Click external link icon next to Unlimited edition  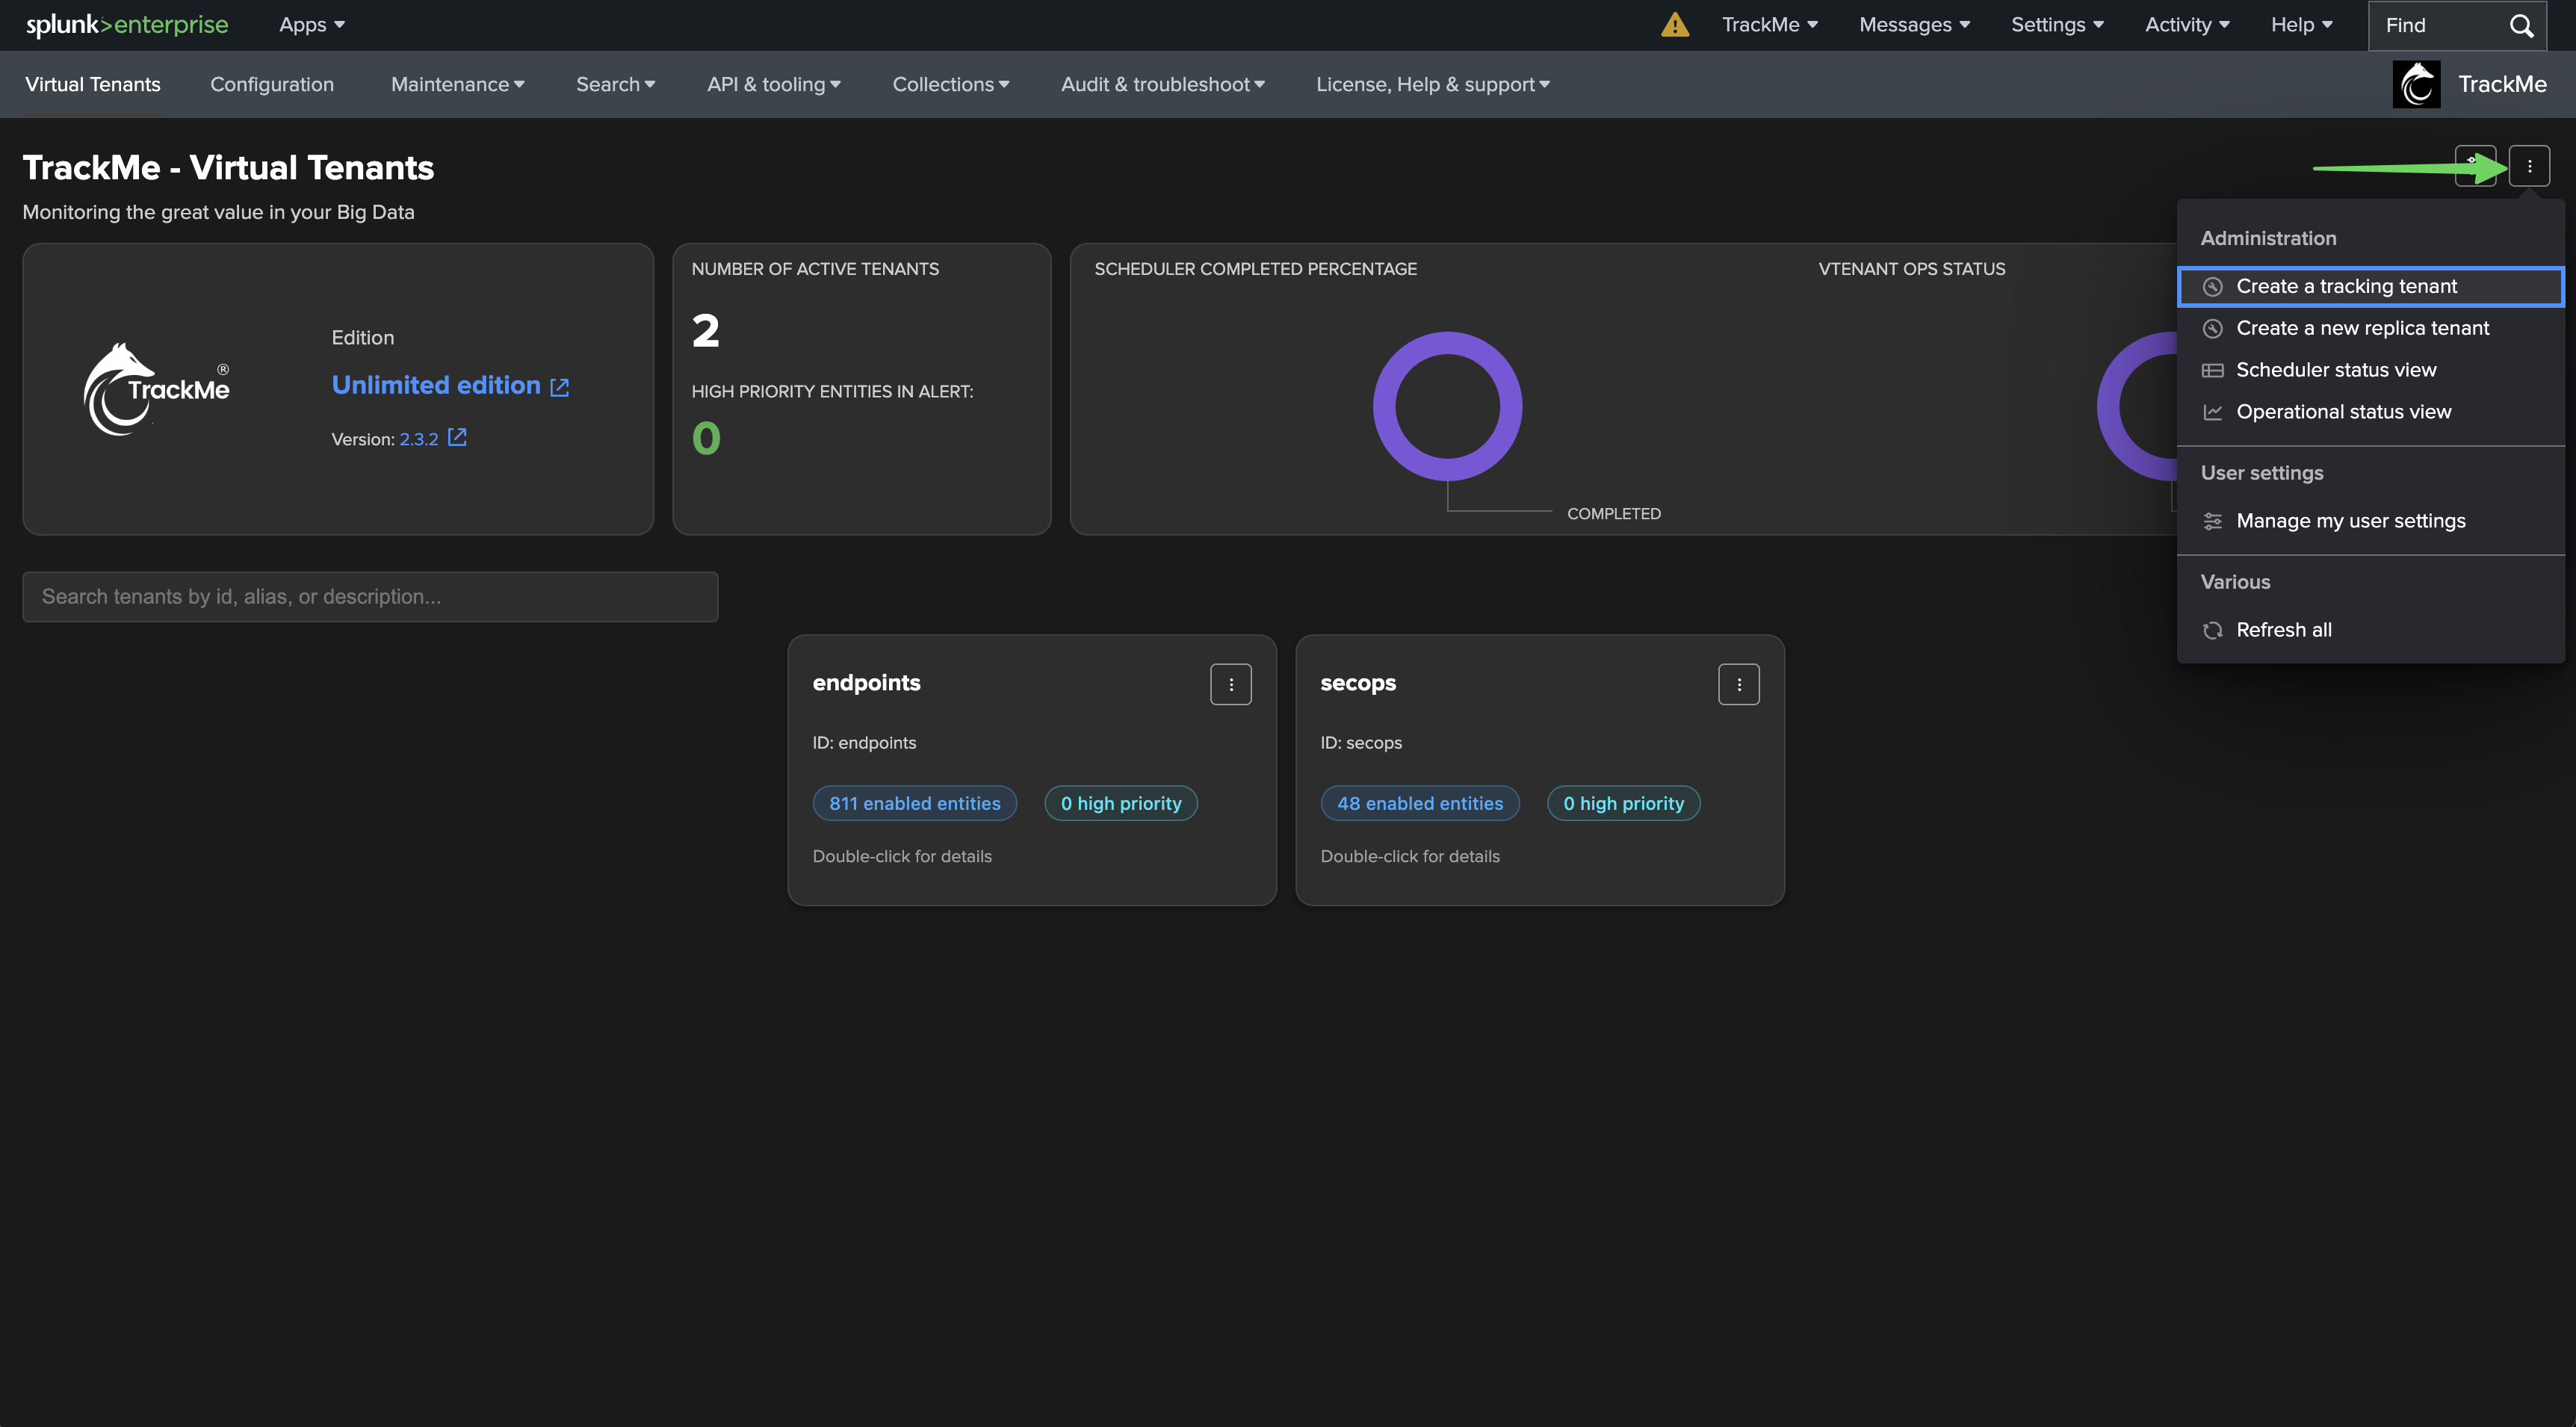point(560,387)
